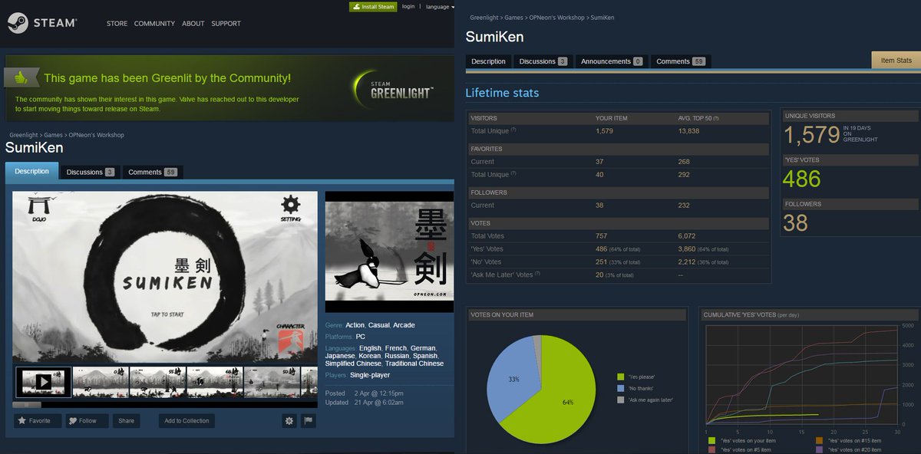Viewport: 921px width, 454px height.
Task: Click the large 38 followers number
Action: 796,223
